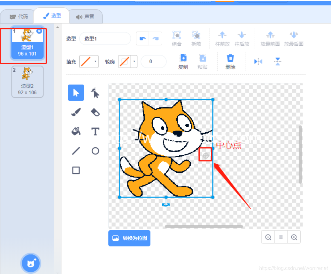Click the fill color swatch
This screenshot has height=274, width=331.
click(x=86, y=61)
